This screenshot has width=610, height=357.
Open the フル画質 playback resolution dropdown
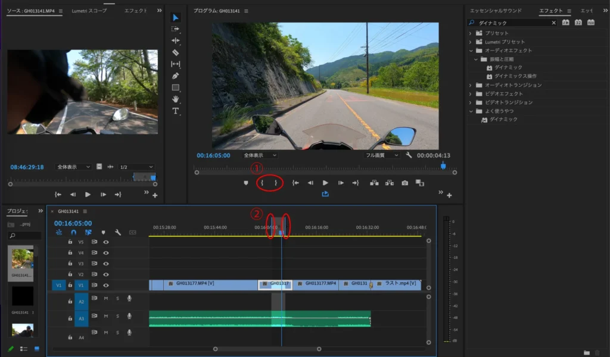(x=382, y=155)
